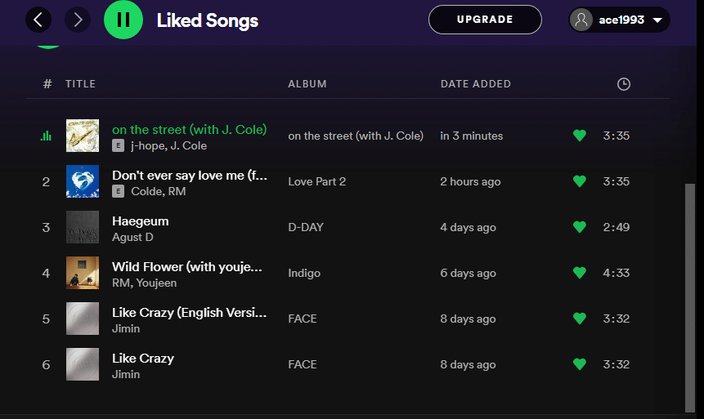Image resolution: width=704 pixels, height=419 pixels.
Task: Click the 'Don't ever say love me' album cover
Action: point(83,181)
